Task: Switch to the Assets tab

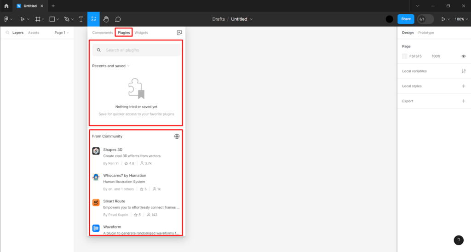Action: coord(33,33)
